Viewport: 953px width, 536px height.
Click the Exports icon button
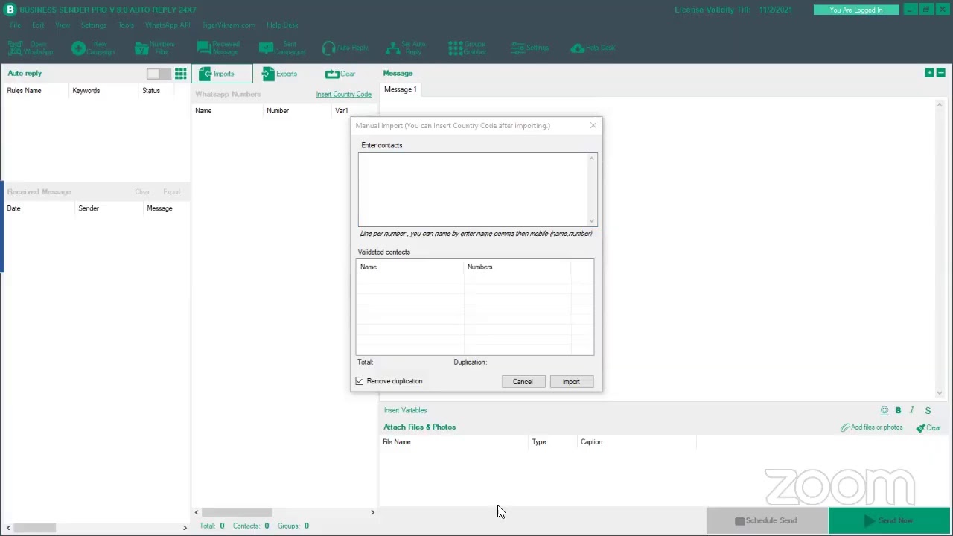(x=279, y=74)
